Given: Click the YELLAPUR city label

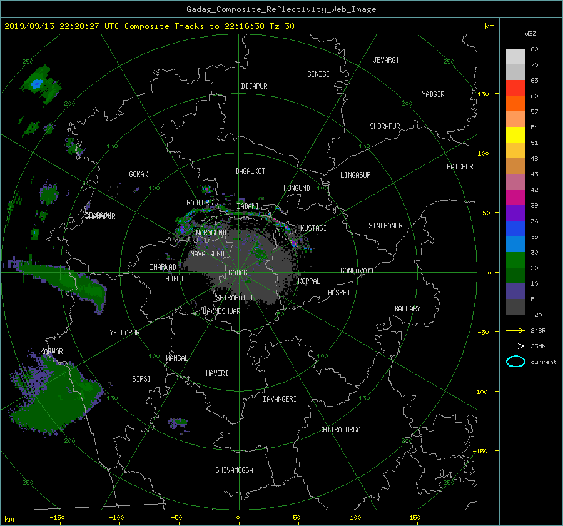Looking at the screenshot, I should (124, 333).
